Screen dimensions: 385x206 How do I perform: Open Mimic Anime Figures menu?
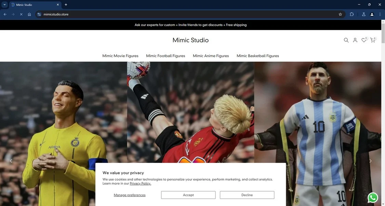pos(211,56)
